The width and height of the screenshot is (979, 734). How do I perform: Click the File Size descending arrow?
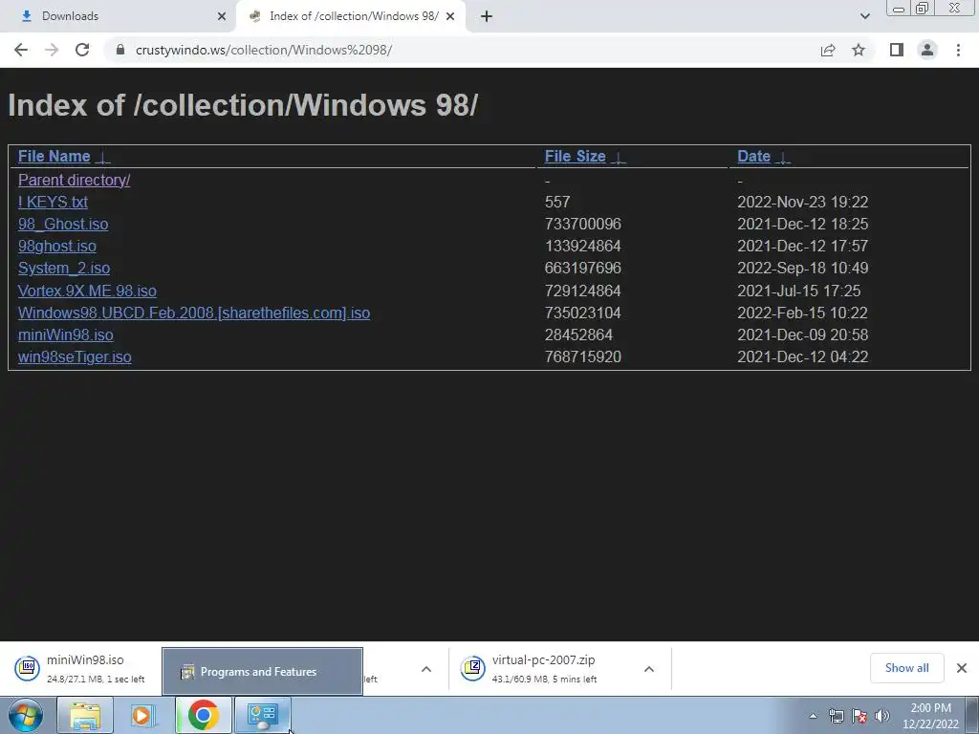[619, 158]
